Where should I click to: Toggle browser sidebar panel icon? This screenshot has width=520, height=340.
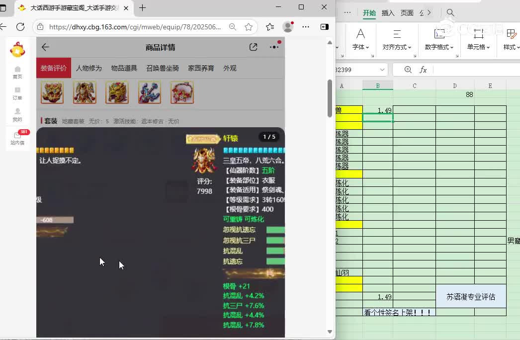click(324, 27)
